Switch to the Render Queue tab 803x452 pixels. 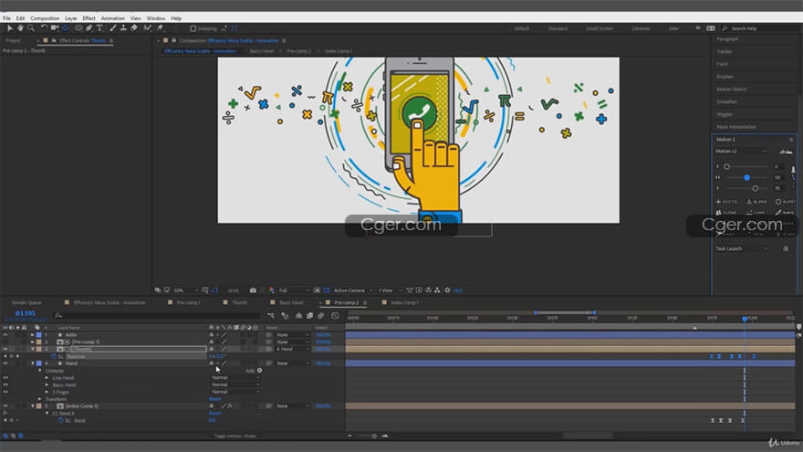tap(26, 302)
